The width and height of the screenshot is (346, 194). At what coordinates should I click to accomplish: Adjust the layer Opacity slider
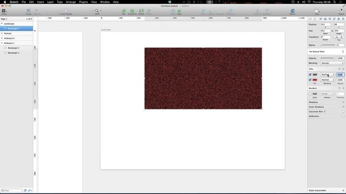(328, 58)
